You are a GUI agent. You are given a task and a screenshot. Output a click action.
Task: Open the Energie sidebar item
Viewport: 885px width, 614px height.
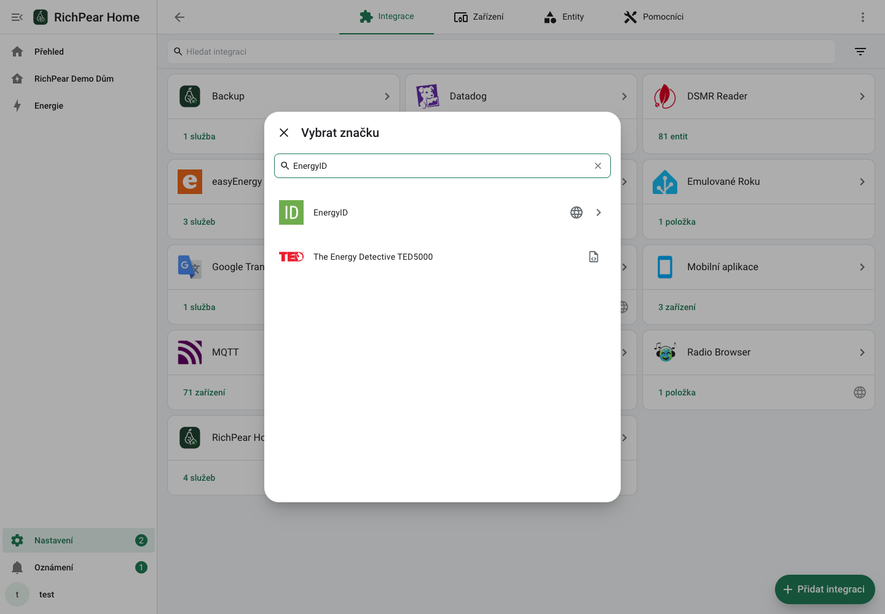point(79,106)
